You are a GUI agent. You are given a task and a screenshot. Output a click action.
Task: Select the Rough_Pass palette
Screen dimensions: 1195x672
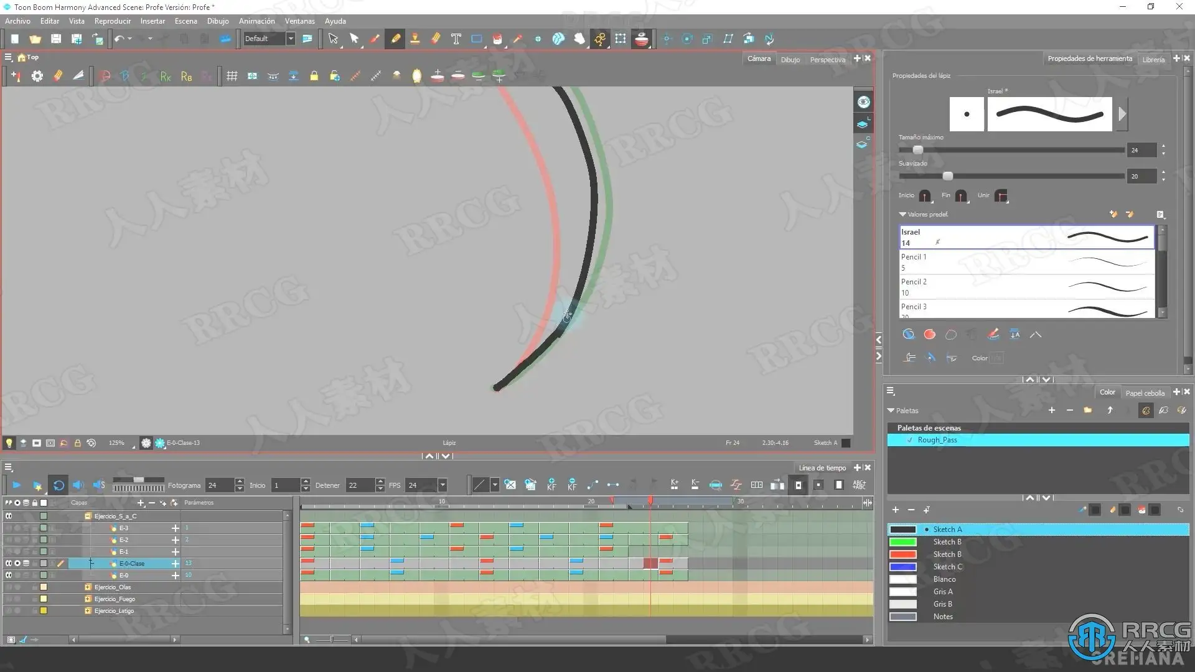click(937, 440)
